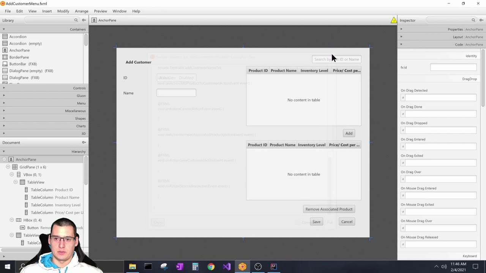This screenshot has height=273, width=486.
Task: Open the File menu
Action: [x=8, y=11]
